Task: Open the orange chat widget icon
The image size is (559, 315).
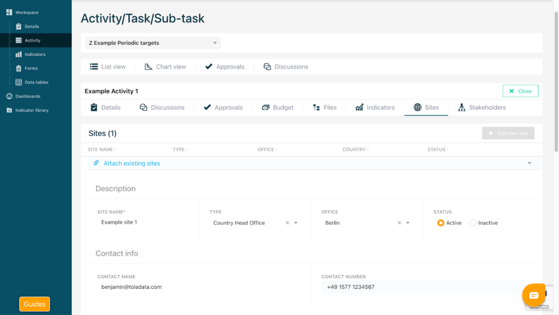Action: click(x=533, y=295)
